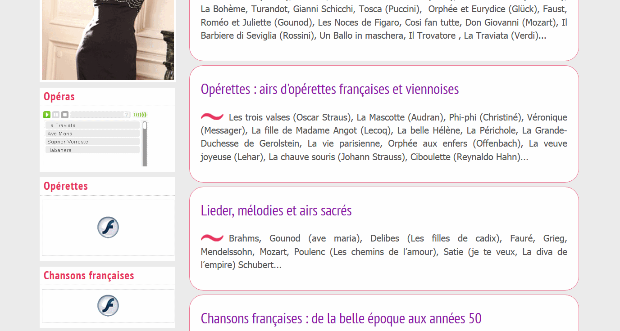Select the La Traviata track
620x331 pixels.
pos(92,125)
